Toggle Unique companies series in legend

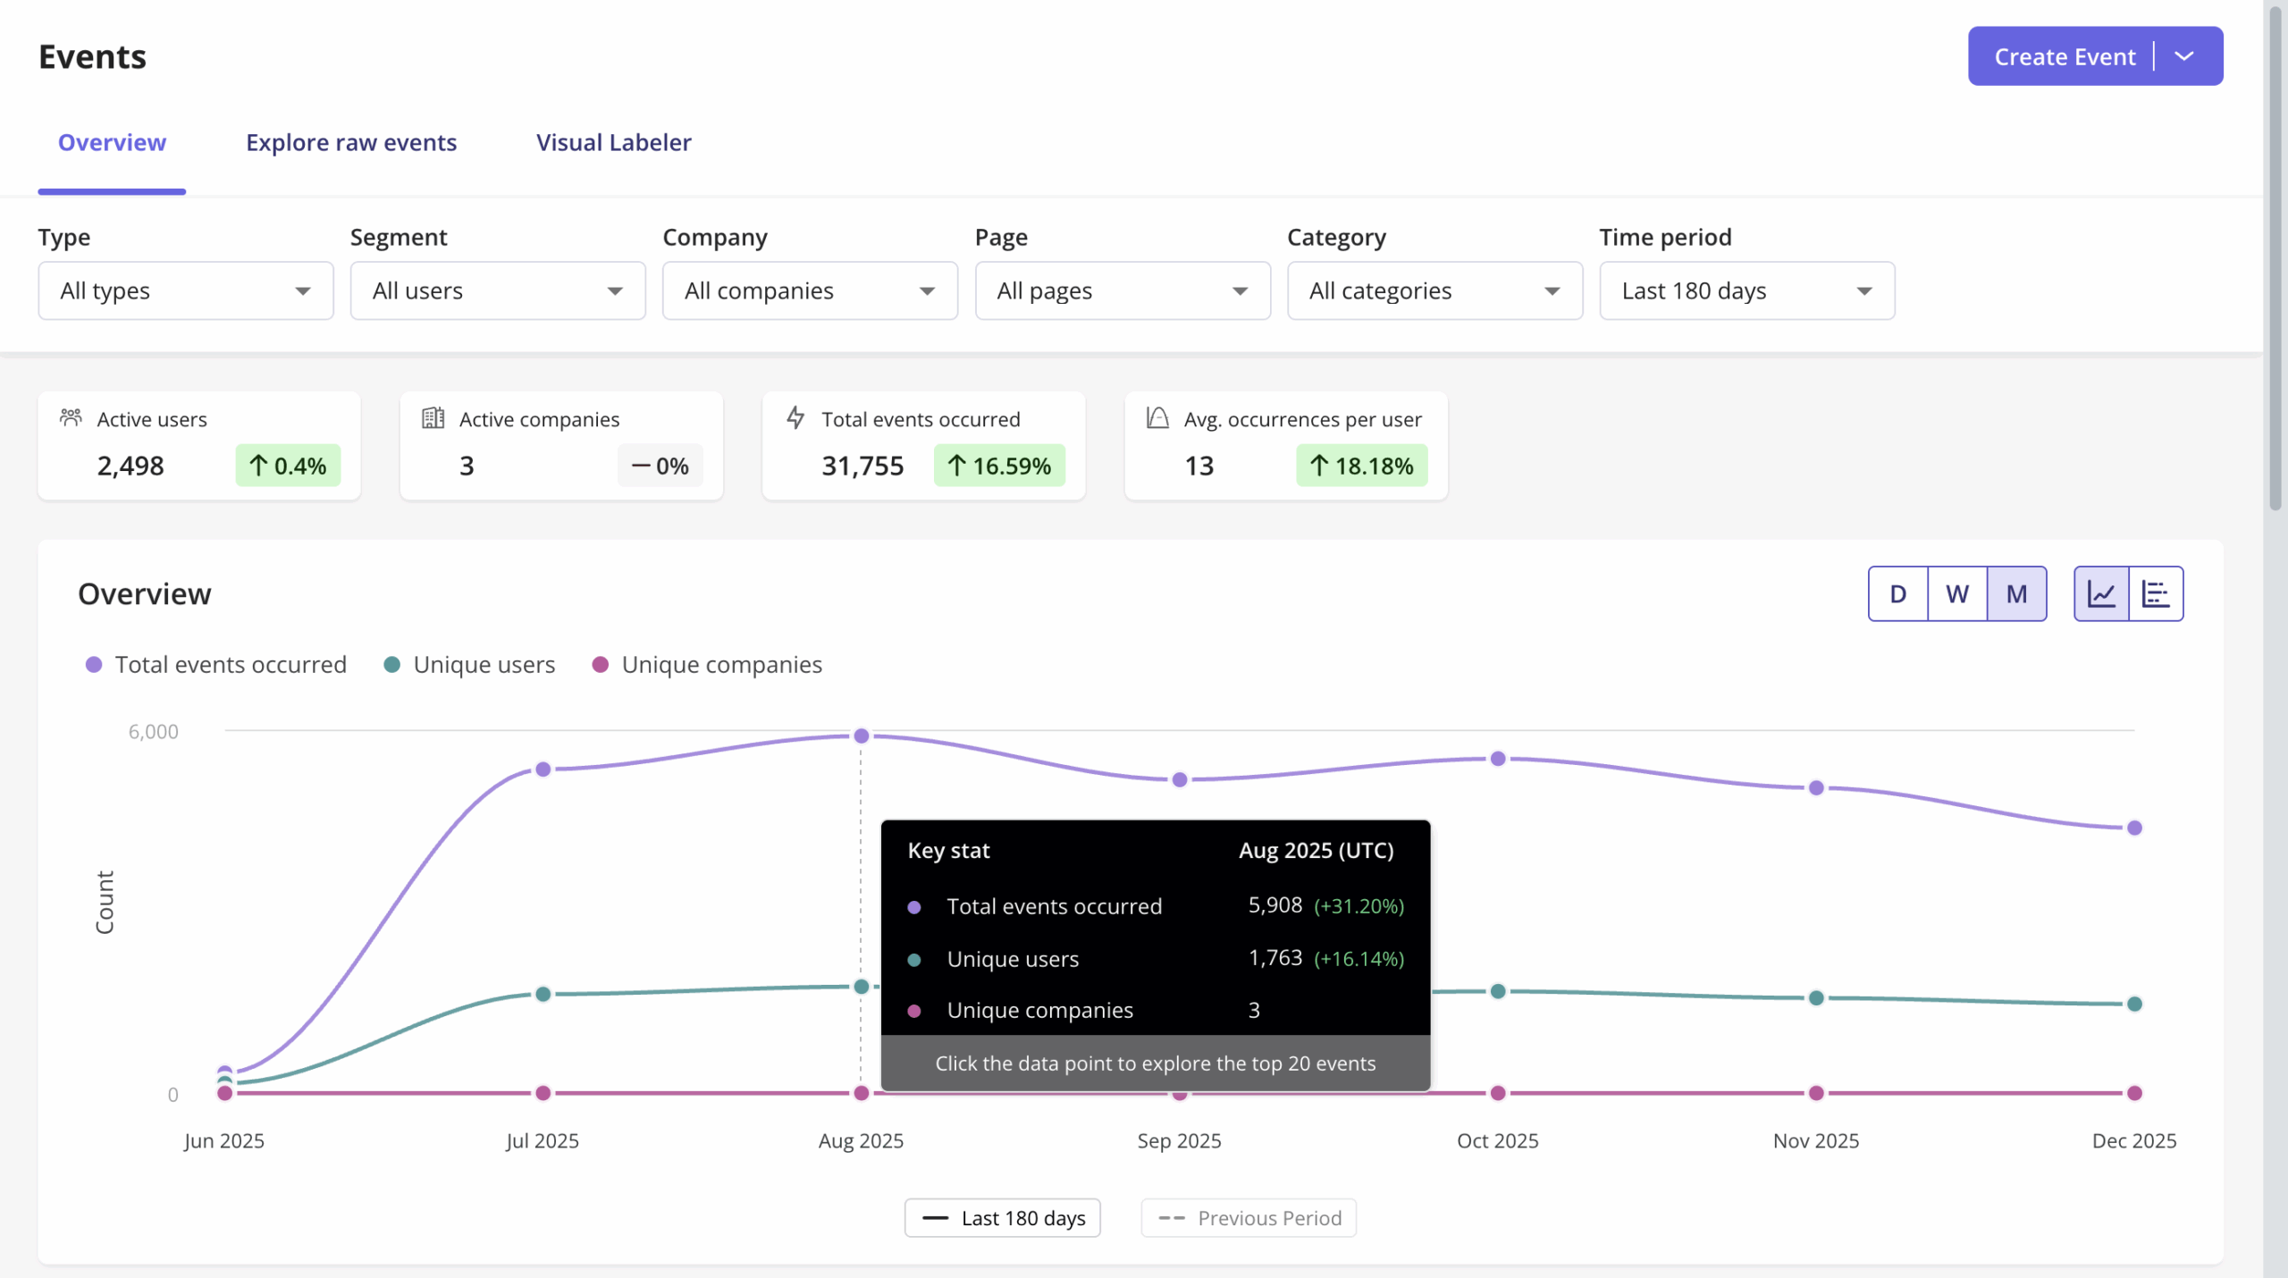pyautogui.click(x=706, y=664)
